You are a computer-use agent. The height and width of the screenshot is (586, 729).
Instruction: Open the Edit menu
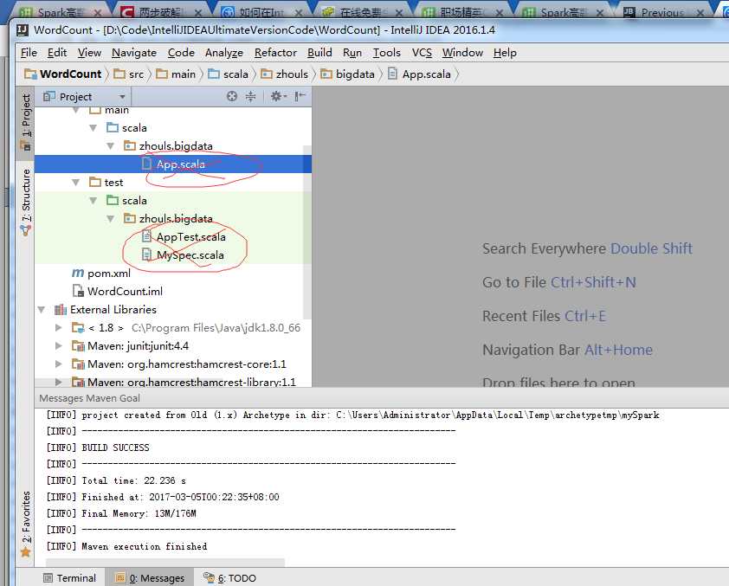(x=57, y=53)
